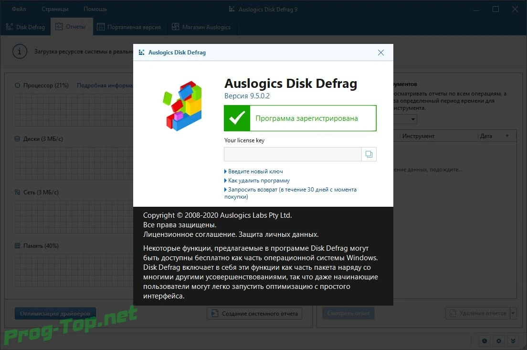
Task: Click the Память (40%) label
Action: [x=41, y=246]
